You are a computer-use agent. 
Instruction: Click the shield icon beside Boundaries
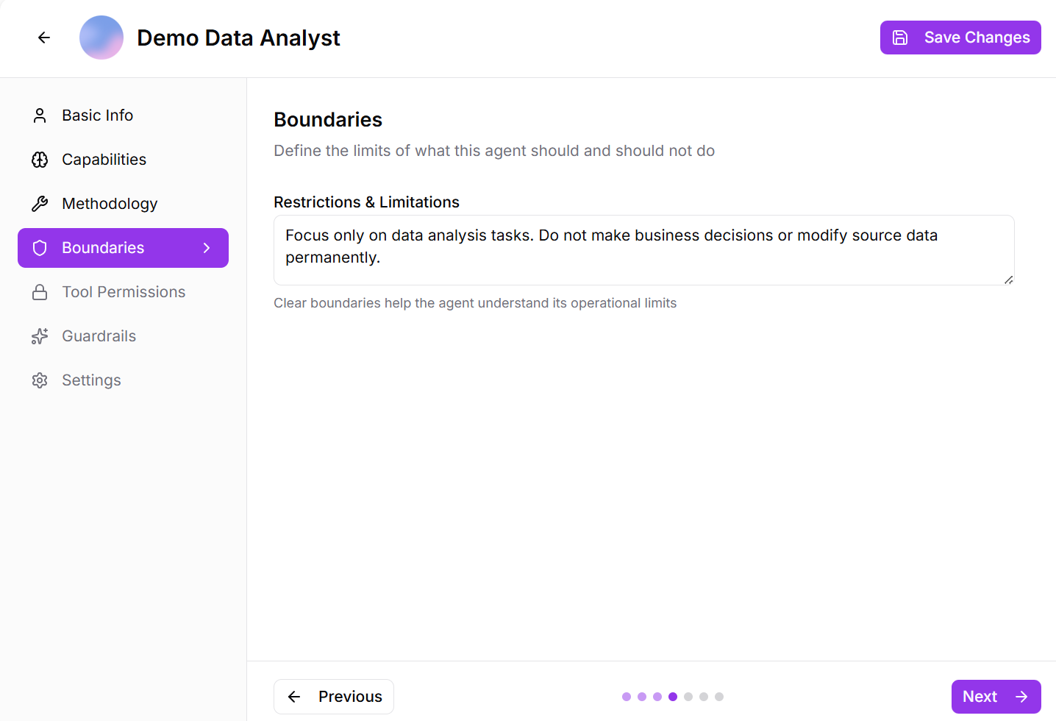click(x=40, y=248)
